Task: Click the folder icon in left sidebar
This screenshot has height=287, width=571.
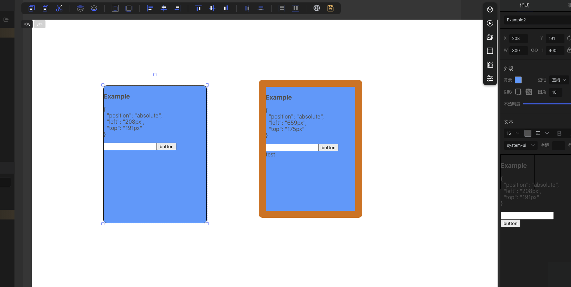Action: pyautogui.click(x=6, y=20)
